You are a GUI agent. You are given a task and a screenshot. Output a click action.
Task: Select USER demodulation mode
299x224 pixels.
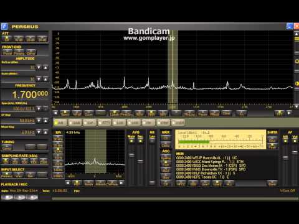pyautogui.click(x=178, y=123)
